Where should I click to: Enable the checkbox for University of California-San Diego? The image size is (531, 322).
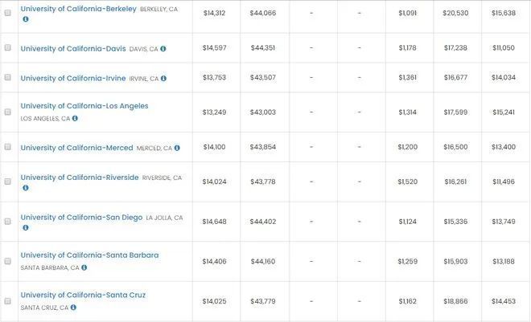pyautogui.click(x=7, y=222)
